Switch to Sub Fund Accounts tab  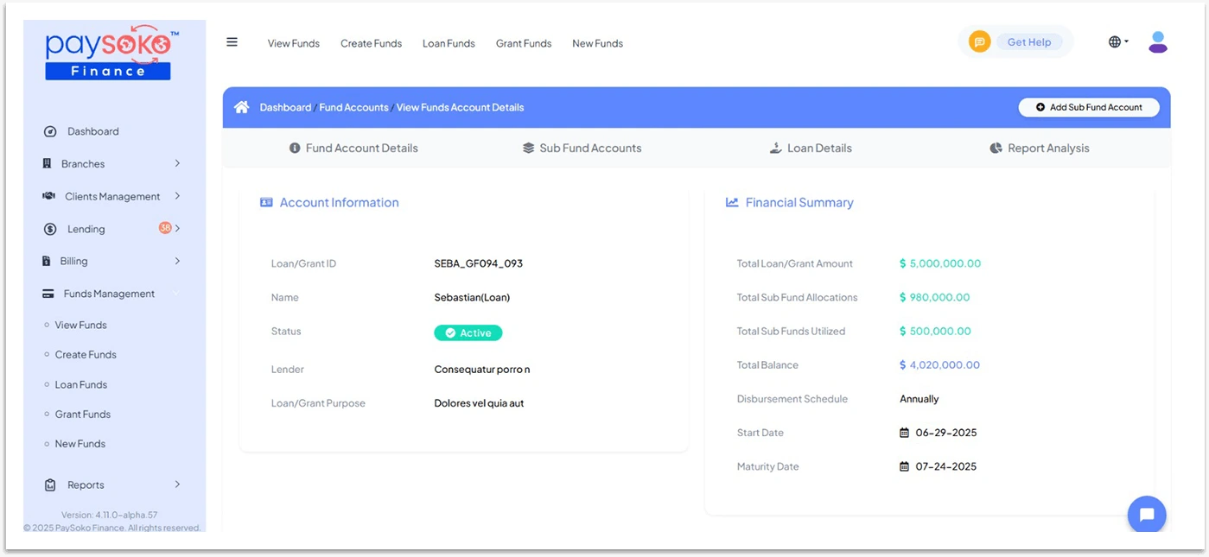582,148
